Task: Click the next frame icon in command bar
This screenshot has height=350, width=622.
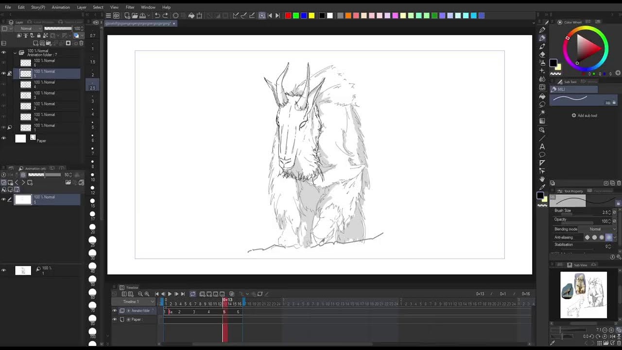Action: (x=277, y=16)
